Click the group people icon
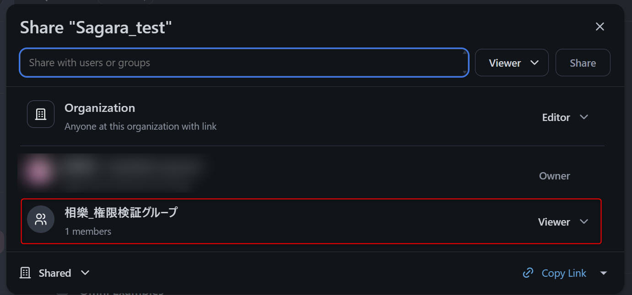 tap(41, 220)
